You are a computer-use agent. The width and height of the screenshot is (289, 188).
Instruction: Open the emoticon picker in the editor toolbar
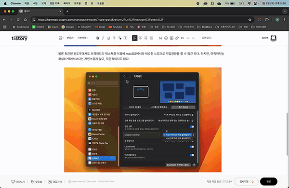pos(166,38)
